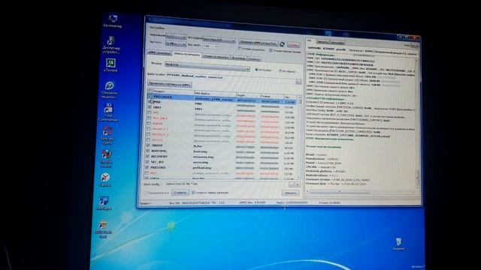481x270 pixels.
Task: Toggle the SEC_RO partition checkbox
Action: [x=147, y=162]
